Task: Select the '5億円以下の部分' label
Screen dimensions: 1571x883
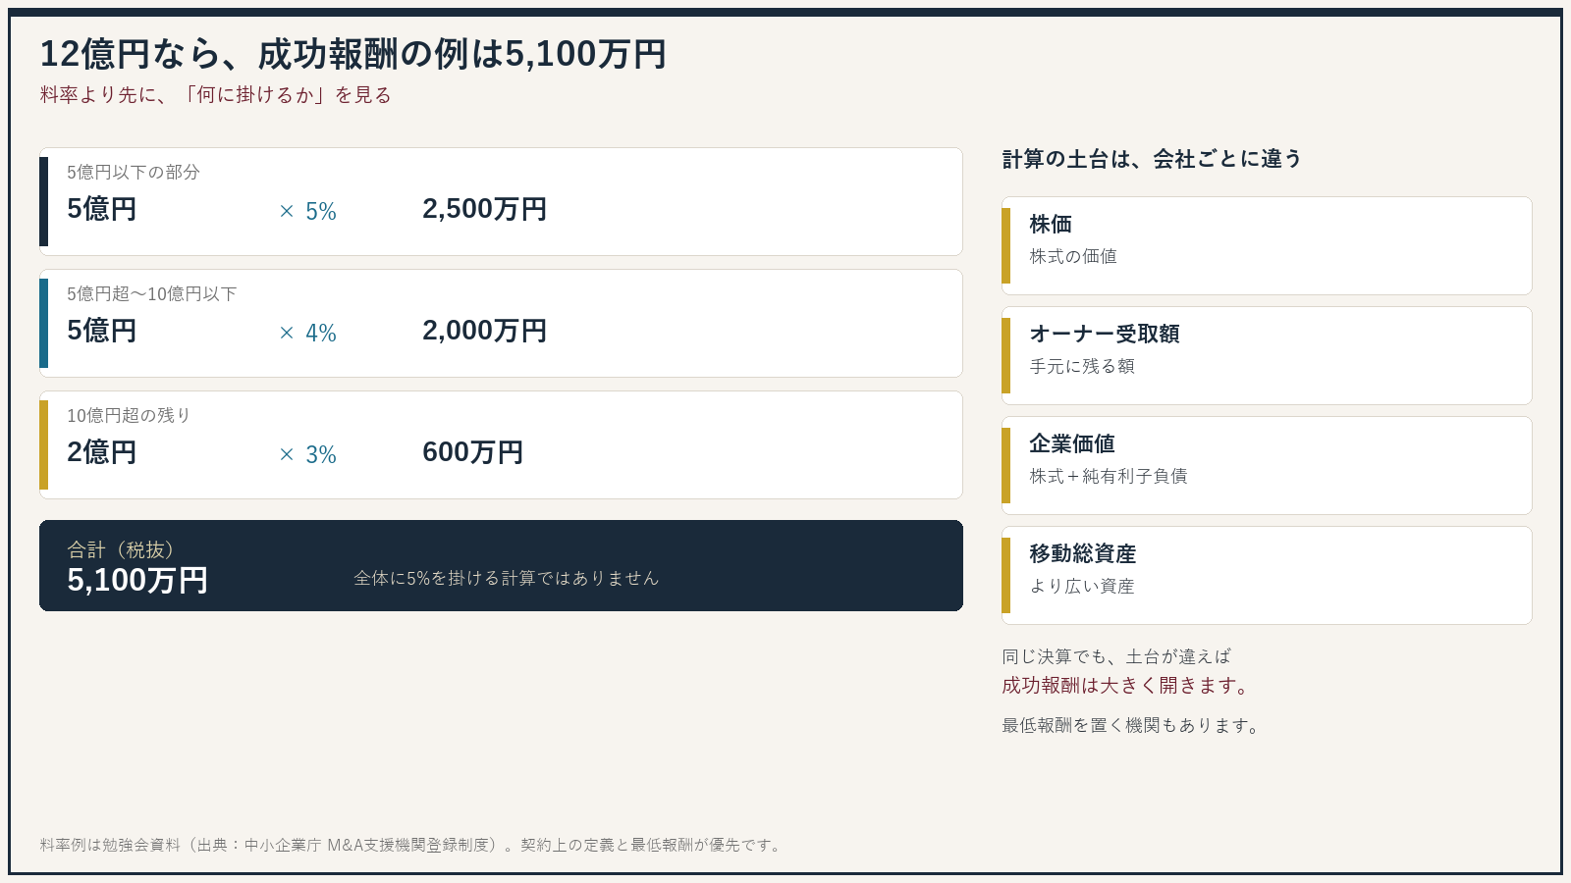Action: point(134,172)
